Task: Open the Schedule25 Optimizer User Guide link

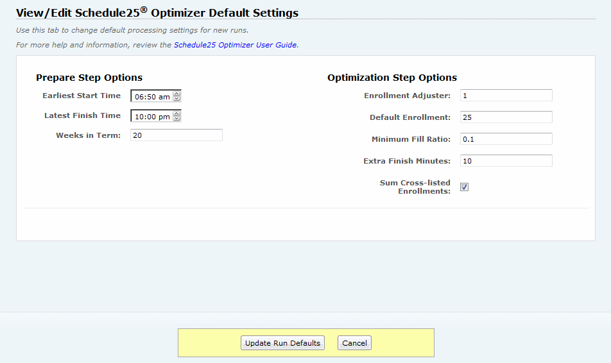Action: [x=236, y=45]
